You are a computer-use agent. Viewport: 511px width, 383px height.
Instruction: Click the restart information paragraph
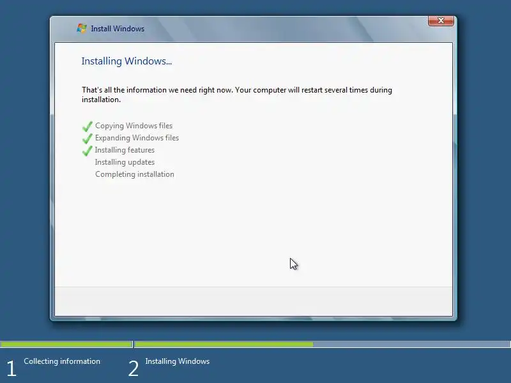[x=237, y=94]
